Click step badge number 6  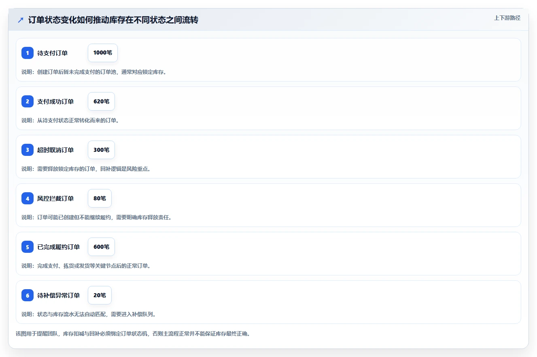pyautogui.click(x=28, y=295)
